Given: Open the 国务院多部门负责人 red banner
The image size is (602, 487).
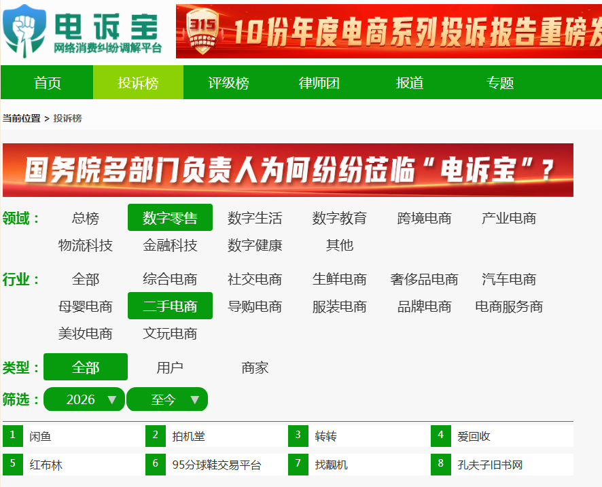Looking at the screenshot, I should click(288, 170).
